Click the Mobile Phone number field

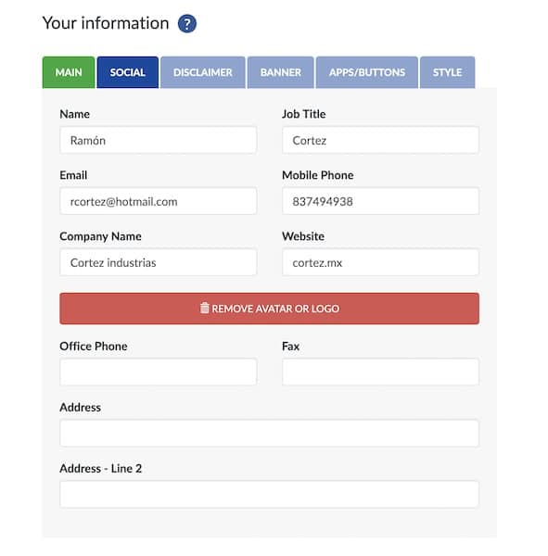click(380, 201)
